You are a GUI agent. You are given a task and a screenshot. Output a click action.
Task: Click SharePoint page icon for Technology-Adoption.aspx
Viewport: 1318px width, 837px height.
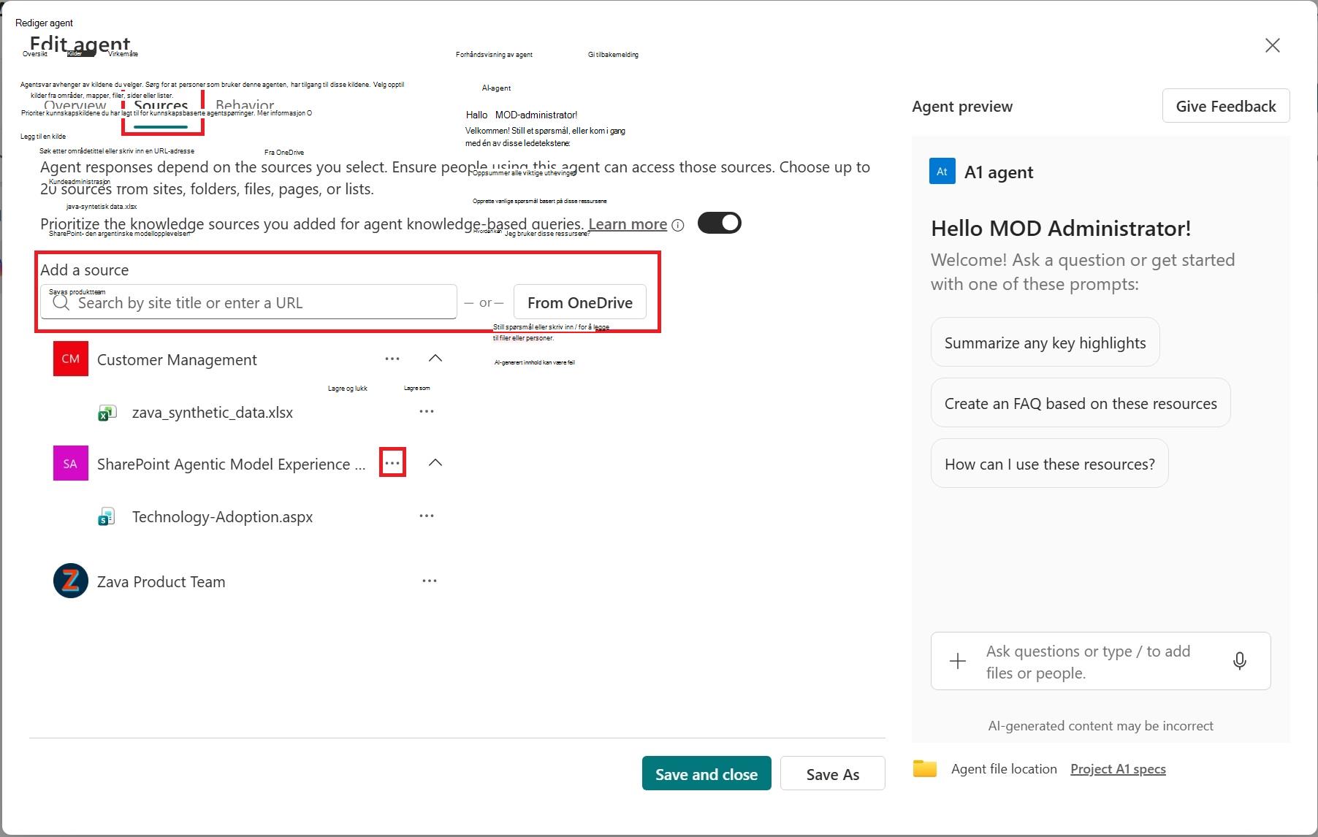(107, 517)
